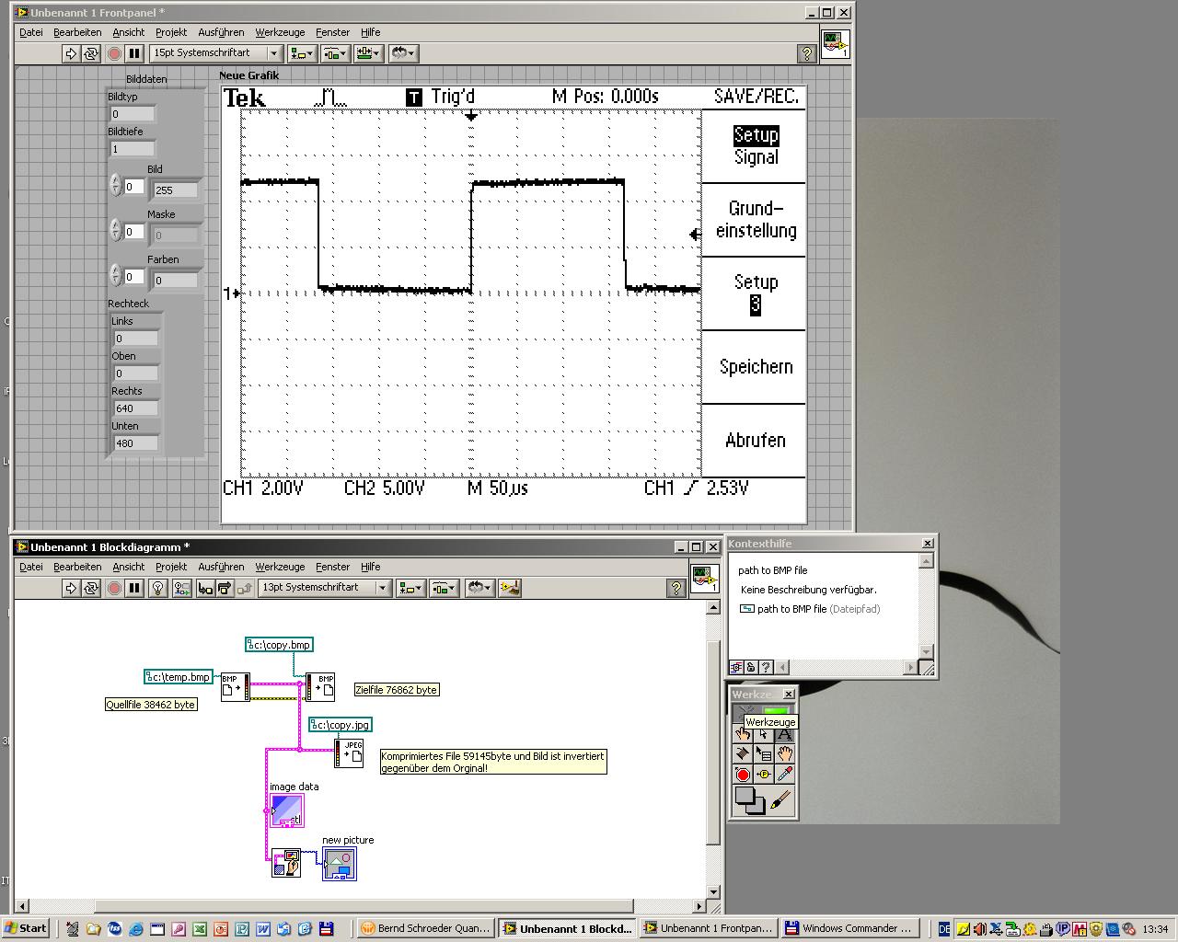The width and height of the screenshot is (1178, 942).
Task: Select the paintbrush coloring tool
Action: click(x=780, y=800)
